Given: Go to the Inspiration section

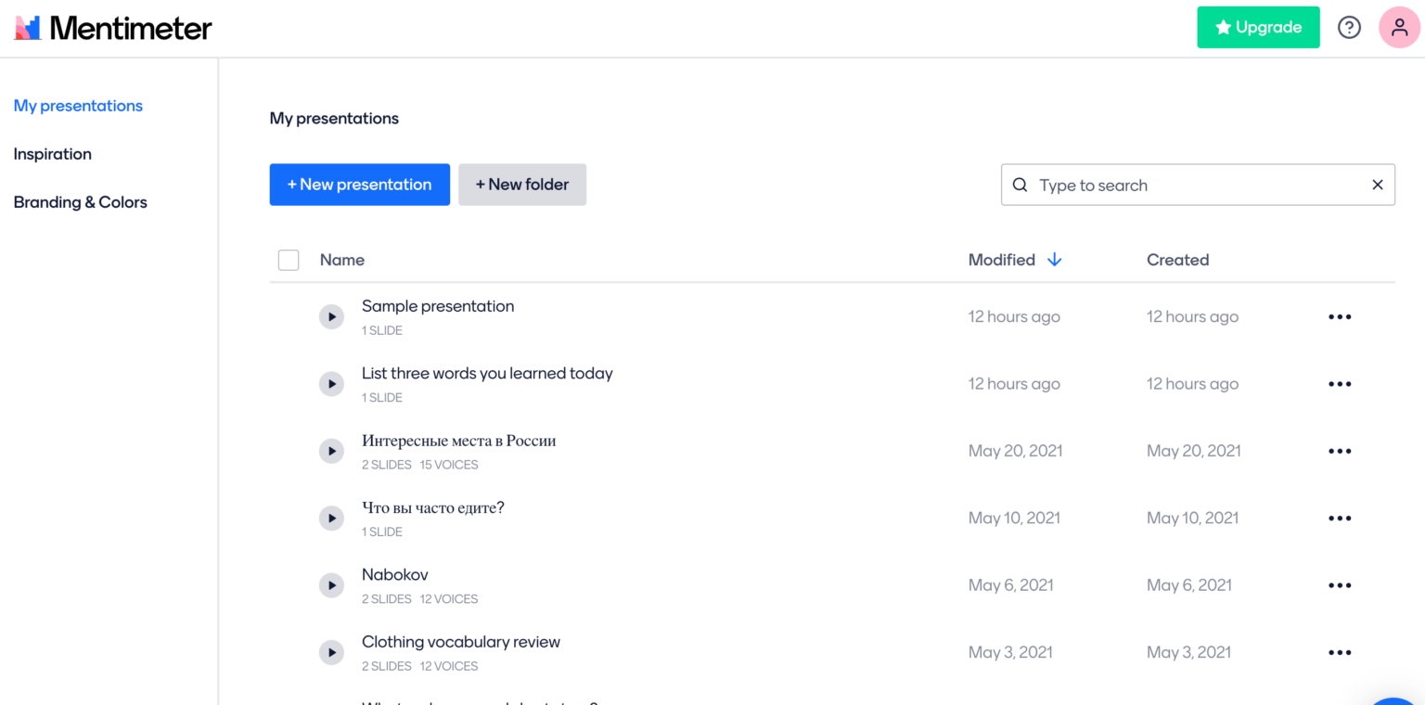Looking at the screenshot, I should [x=52, y=154].
